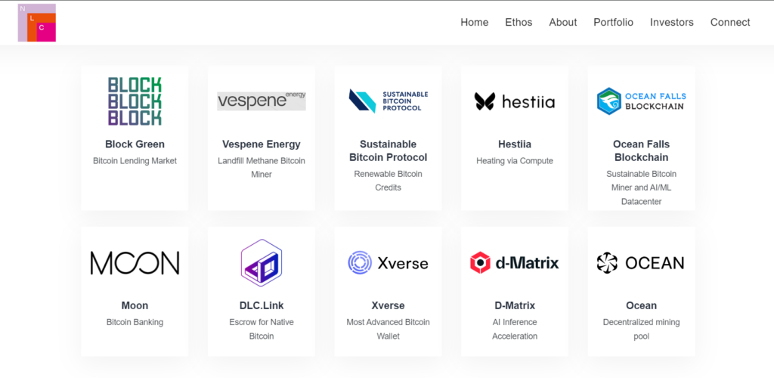Open the Home menu item
This screenshot has height=378, width=774.
(x=475, y=22)
